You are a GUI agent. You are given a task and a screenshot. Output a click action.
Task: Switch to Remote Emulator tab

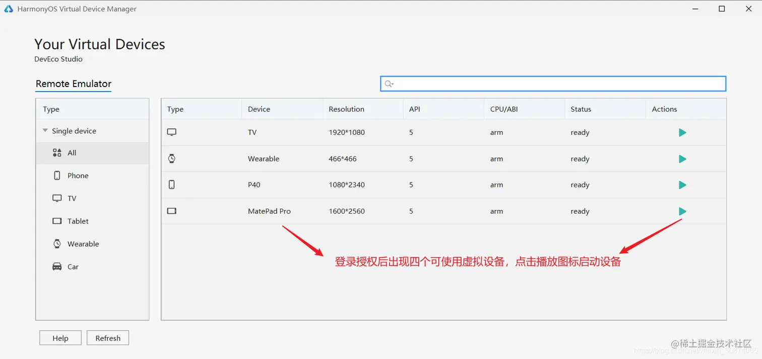74,84
